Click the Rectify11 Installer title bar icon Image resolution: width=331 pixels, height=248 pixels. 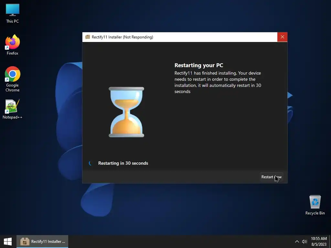[88, 37]
